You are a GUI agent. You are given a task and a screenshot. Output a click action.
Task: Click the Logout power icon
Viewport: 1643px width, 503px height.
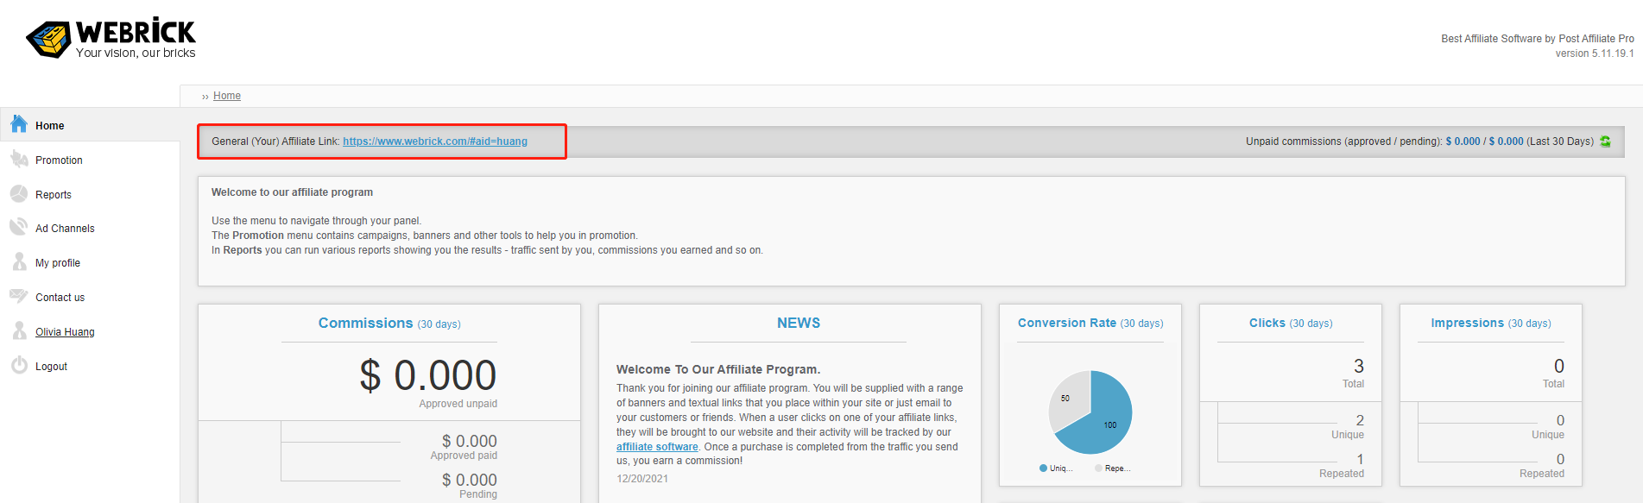click(x=19, y=366)
